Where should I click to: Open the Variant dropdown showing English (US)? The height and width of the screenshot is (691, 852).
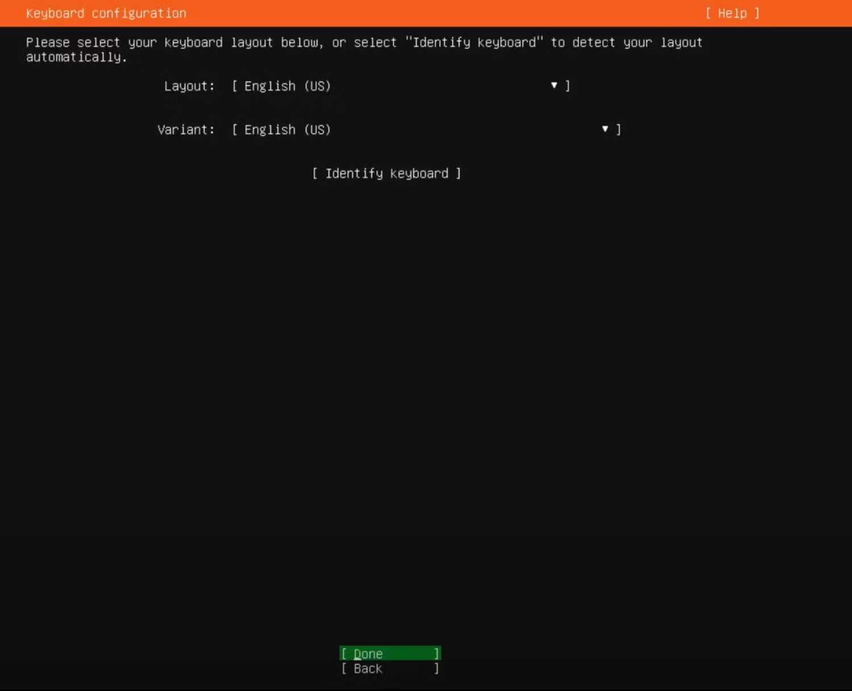click(x=427, y=130)
